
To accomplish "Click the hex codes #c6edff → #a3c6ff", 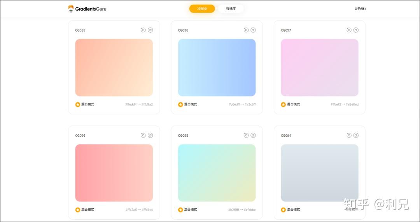I will (242, 104).
